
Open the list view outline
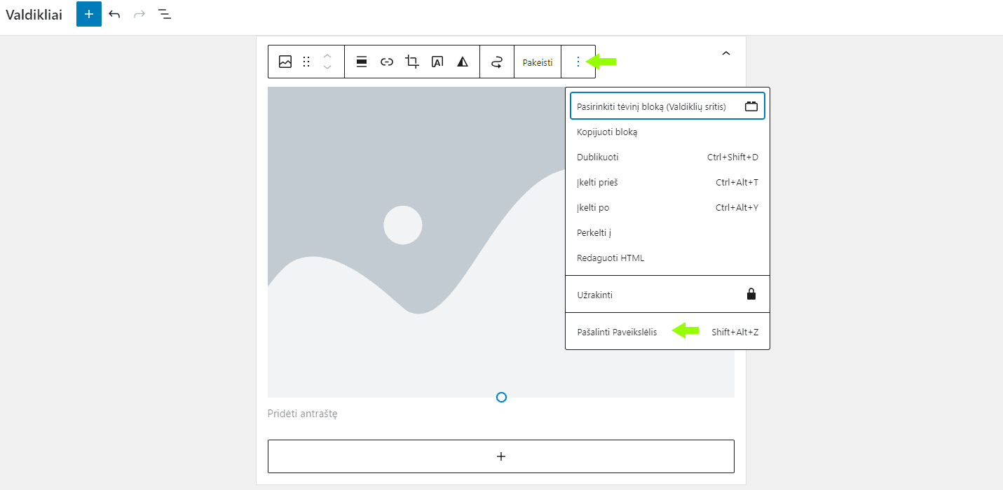point(165,14)
